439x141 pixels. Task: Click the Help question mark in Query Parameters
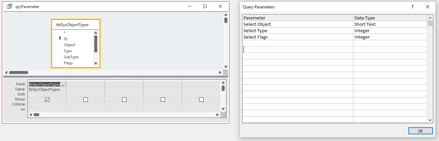click(x=412, y=7)
